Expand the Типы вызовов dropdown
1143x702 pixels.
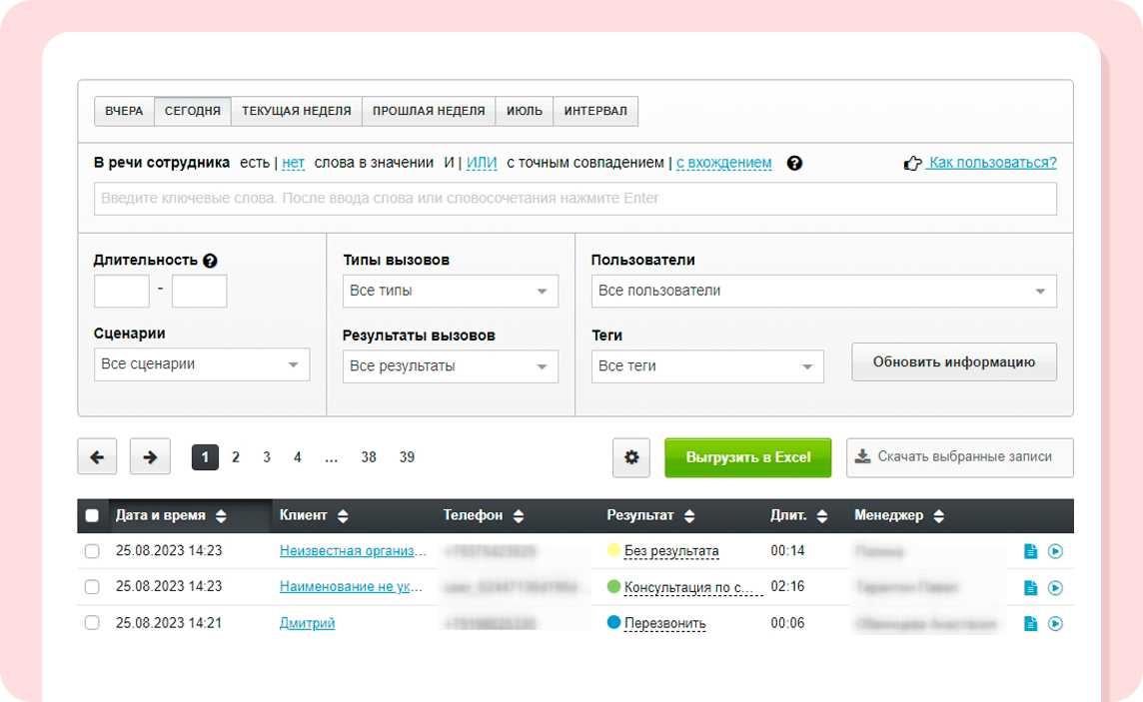point(451,292)
